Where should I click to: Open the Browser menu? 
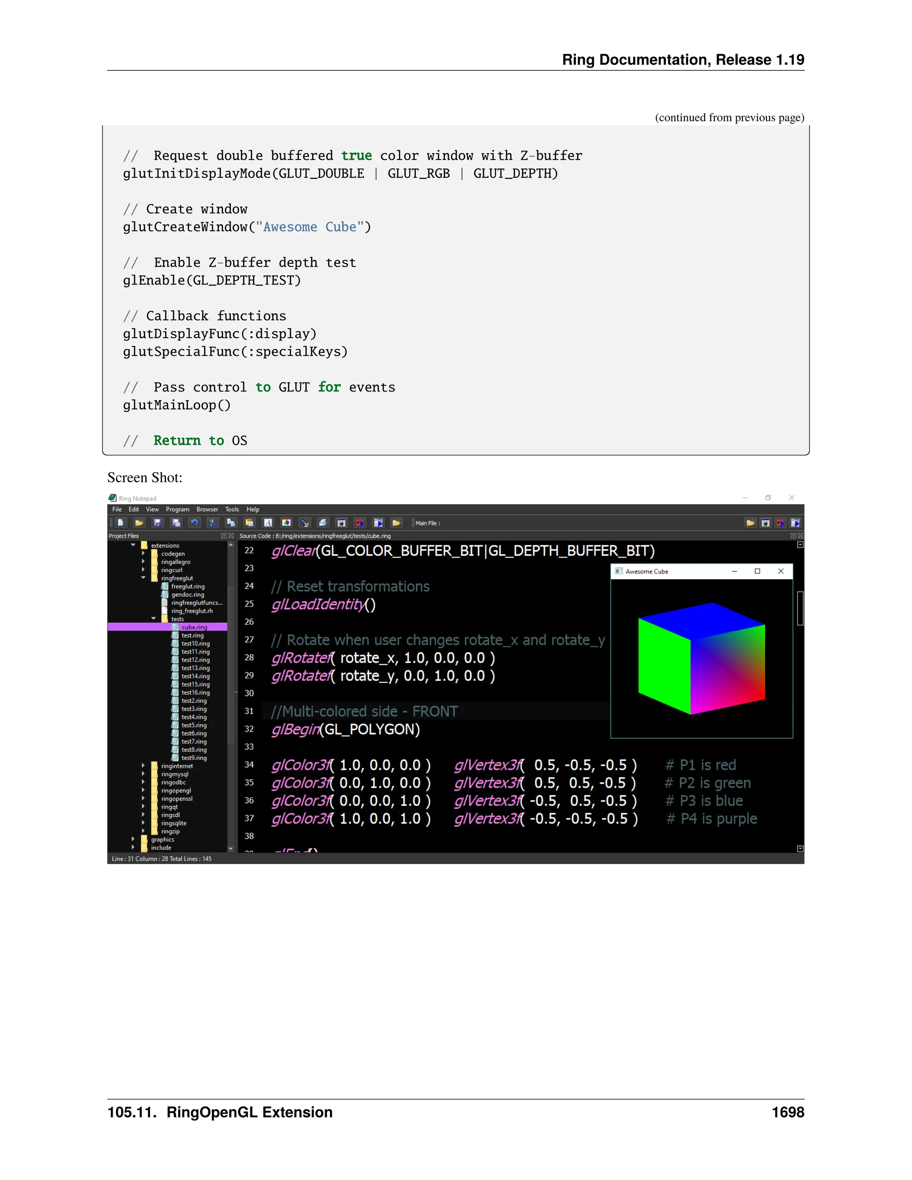(207, 509)
